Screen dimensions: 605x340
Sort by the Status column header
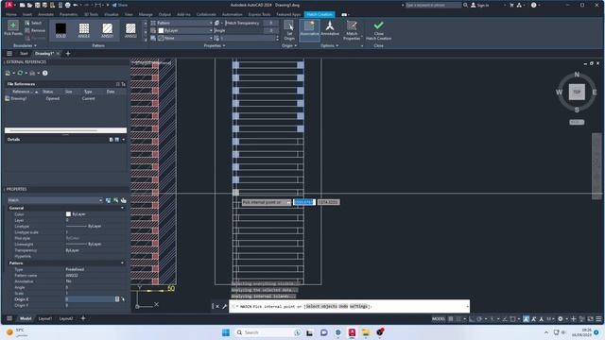48,92
